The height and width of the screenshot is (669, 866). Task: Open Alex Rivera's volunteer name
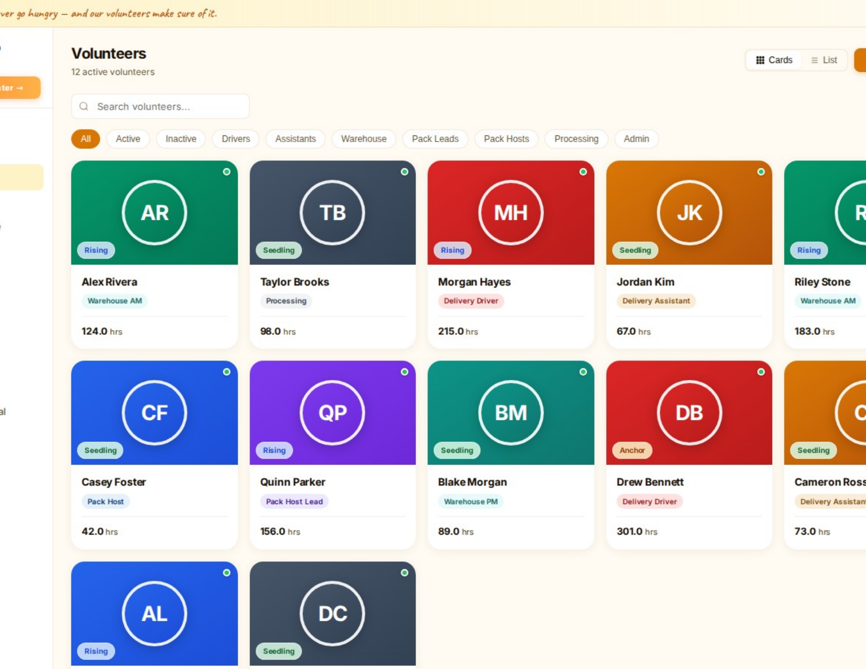point(109,282)
